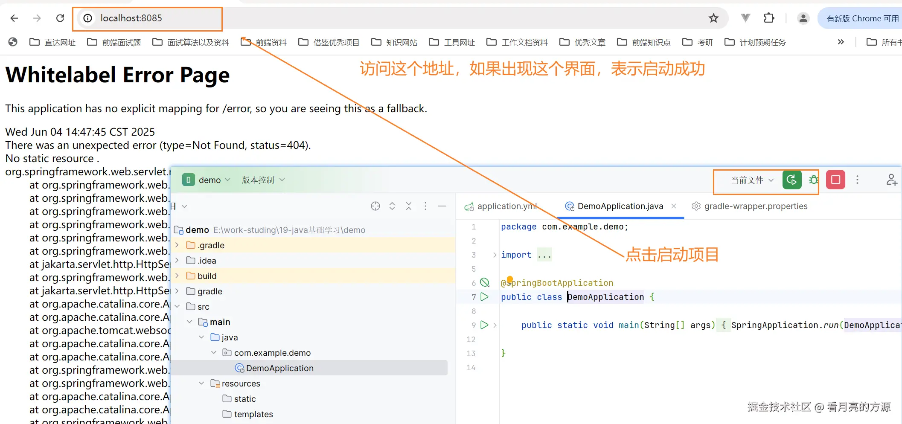Open the IDE toolbar more actions menu

click(x=857, y=180)
